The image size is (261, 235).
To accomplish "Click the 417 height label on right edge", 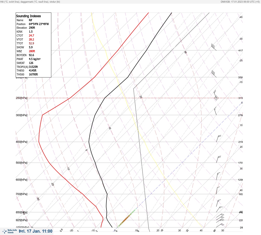I will [x=240, y=50].
